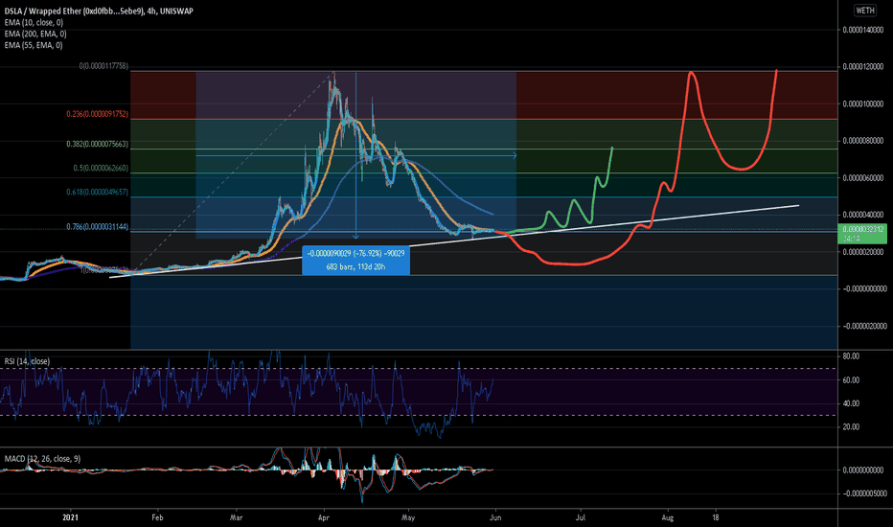Click the 2021 label on time axis
Screen dimensions: 893x527
tap(70, 517)
